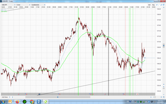Image resolution: width=166 pixels, height=104 pixels.
Task: Click the 136.00 price axis label
Action: tap(159, 69)
